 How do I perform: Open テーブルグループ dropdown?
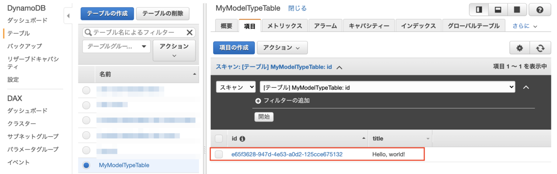pos(117,46)
